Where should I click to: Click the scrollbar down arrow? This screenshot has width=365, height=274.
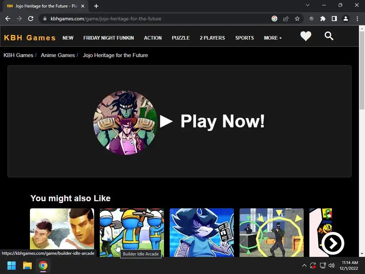pyautogui.click(x=362, y=254)
